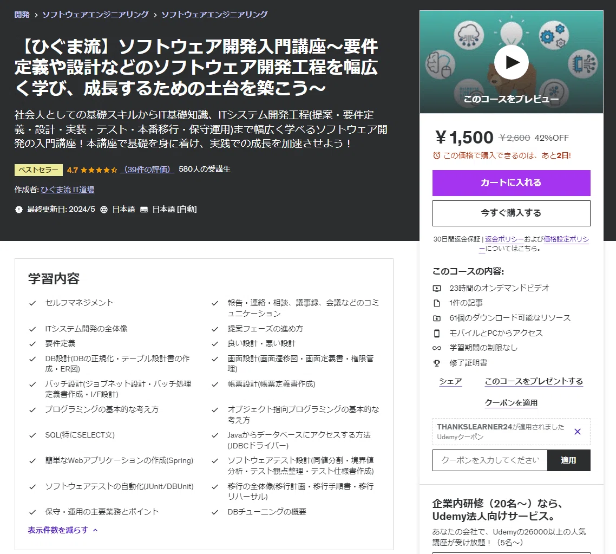616x554 pixels.
Task: Click the certificate trophy icon
Action: (x=437, y=363)
